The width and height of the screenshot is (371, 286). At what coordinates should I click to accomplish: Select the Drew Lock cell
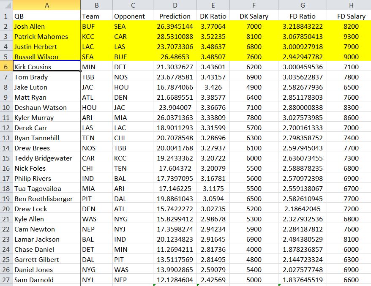click(x=47, y=209)
